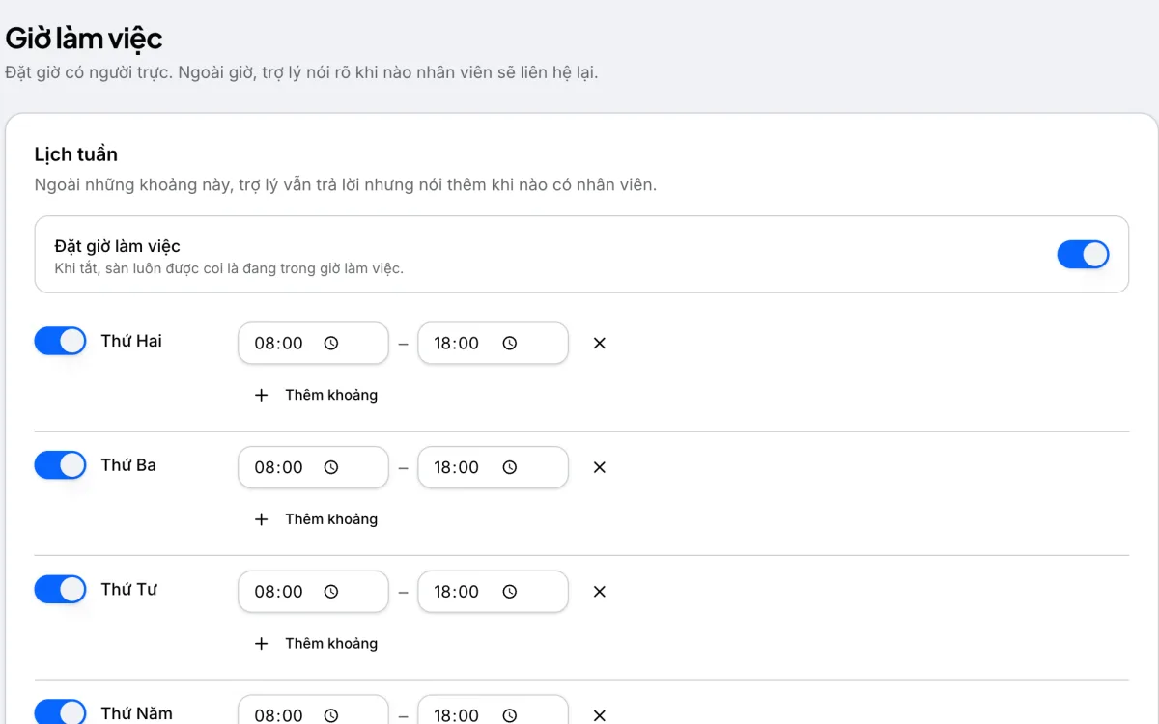Image resolution: width=1159 pixels, height=724 pixels.
Task: Edit Thứ Ba end time 18:00 field
Action: pyautogui.click(x=493, y=467)
